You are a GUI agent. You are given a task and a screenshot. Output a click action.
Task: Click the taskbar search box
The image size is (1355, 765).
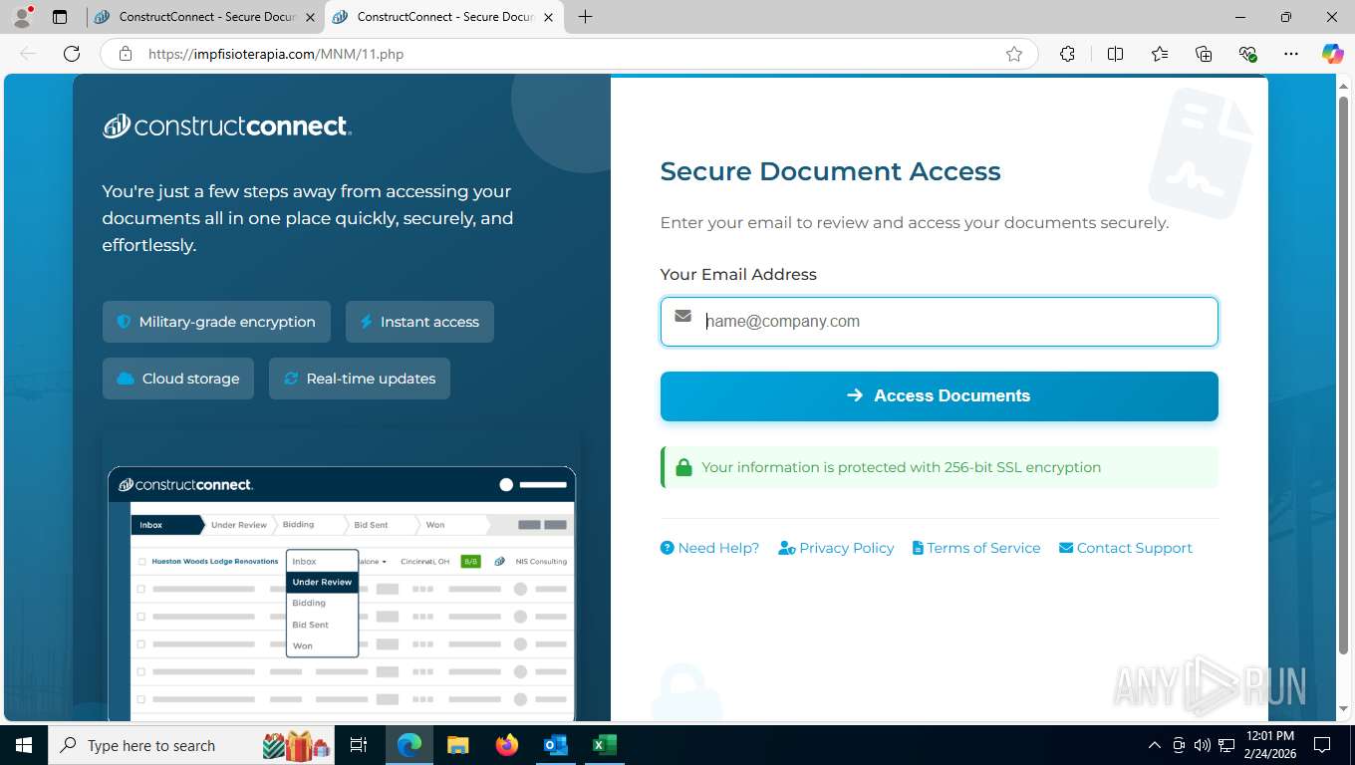click(191, 745)
